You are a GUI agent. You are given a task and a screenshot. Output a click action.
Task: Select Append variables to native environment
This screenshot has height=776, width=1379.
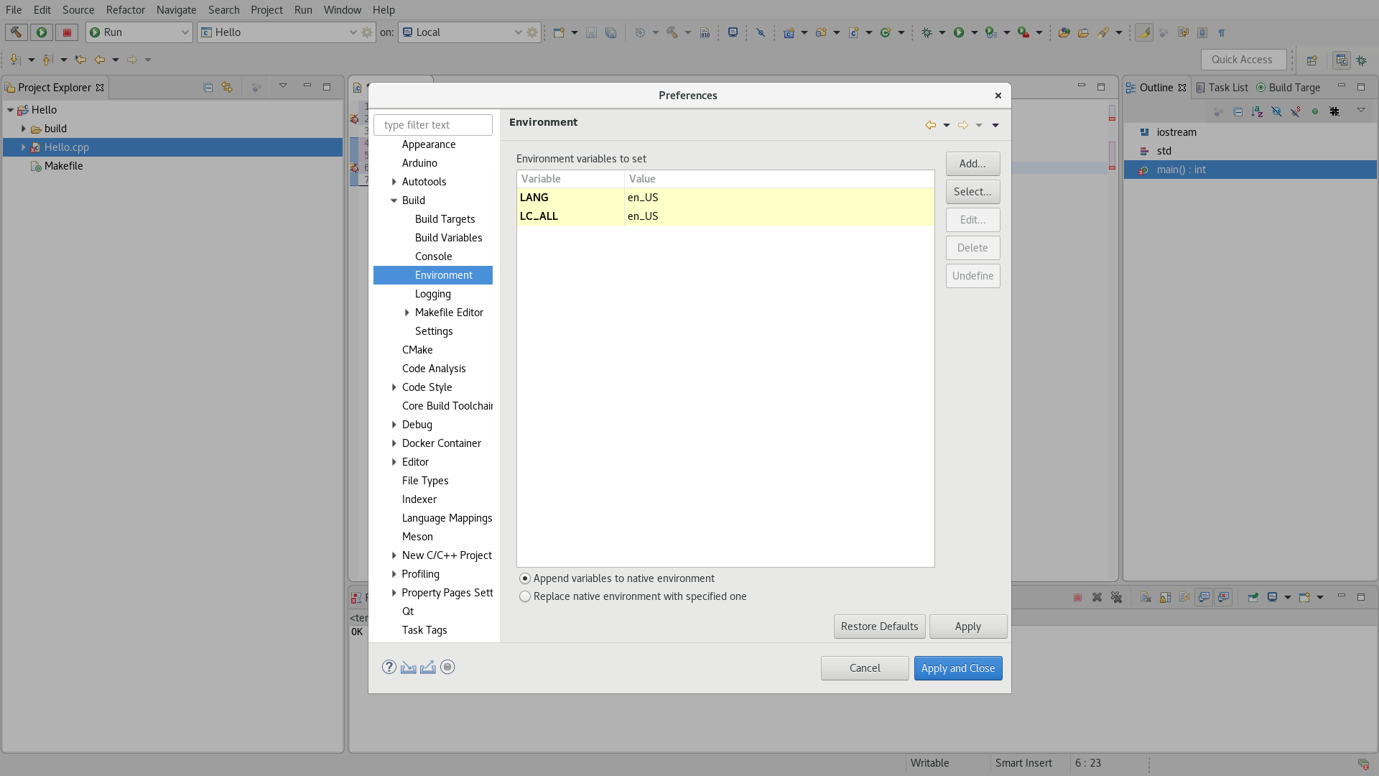pos(525,578)
